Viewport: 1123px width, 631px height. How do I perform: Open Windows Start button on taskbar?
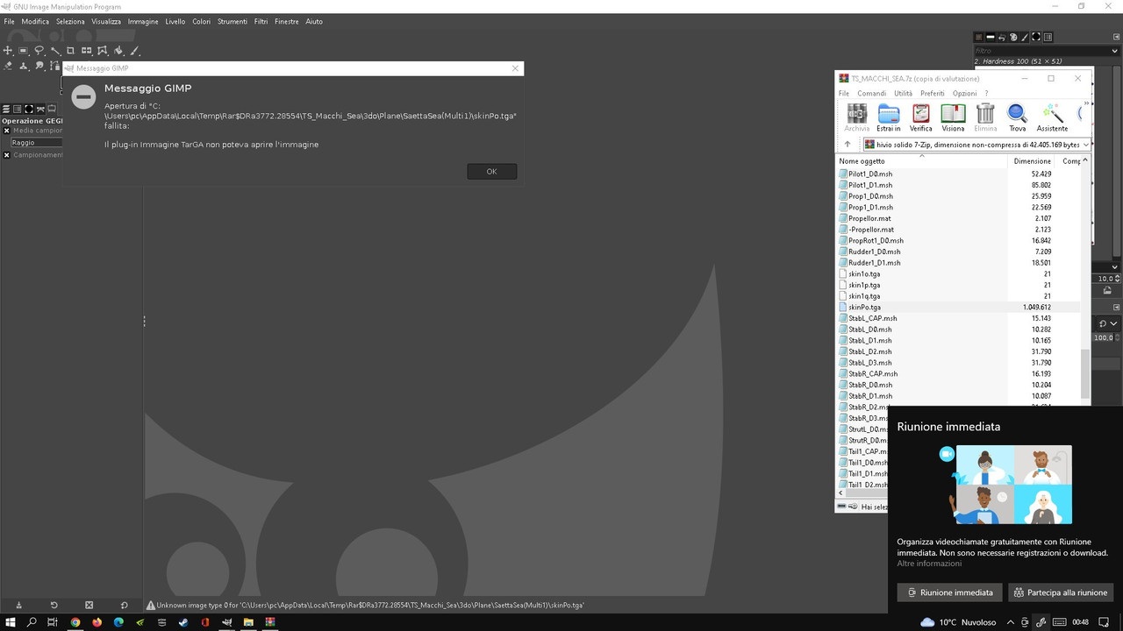(x=11, y=622)
